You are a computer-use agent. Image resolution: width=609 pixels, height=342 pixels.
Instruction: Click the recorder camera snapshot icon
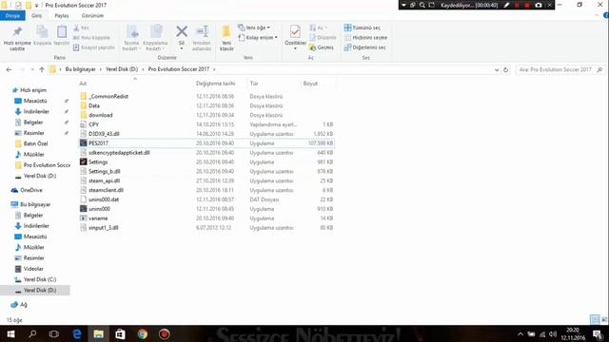(x=539, y=5)
